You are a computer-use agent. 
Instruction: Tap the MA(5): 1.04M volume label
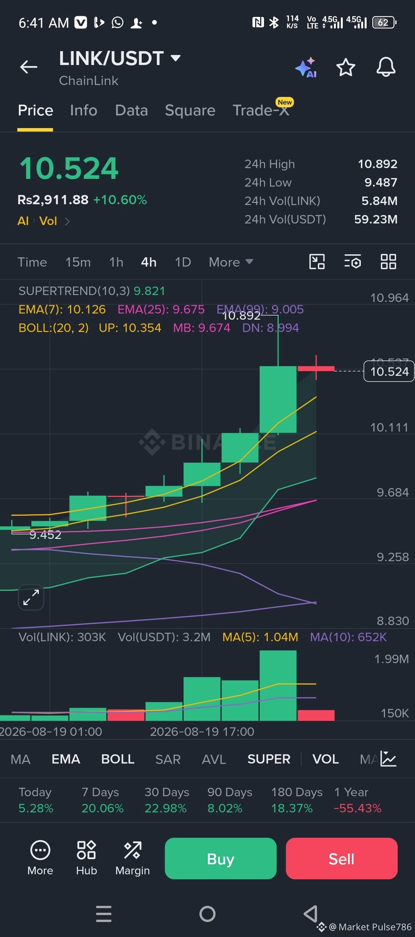[x=260, y=637]
